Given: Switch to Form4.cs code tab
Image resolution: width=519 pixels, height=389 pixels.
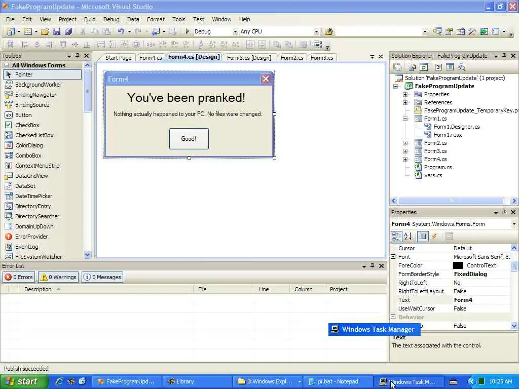Looking at the screenshot, I should 150,58.
